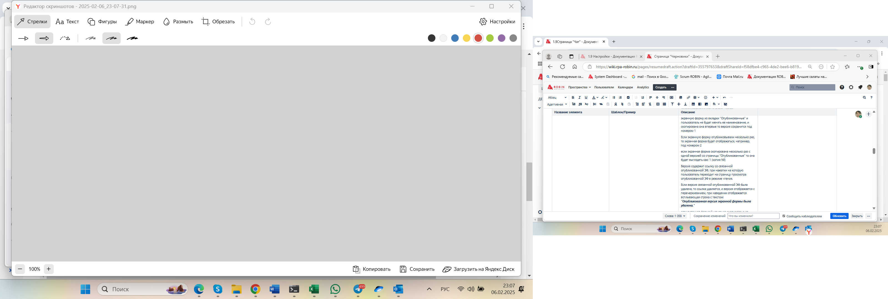Image resolution: width=888 pixels, height=299 pixels.
Task: Zoom out with the minus button
Action: tap(20, 269)
